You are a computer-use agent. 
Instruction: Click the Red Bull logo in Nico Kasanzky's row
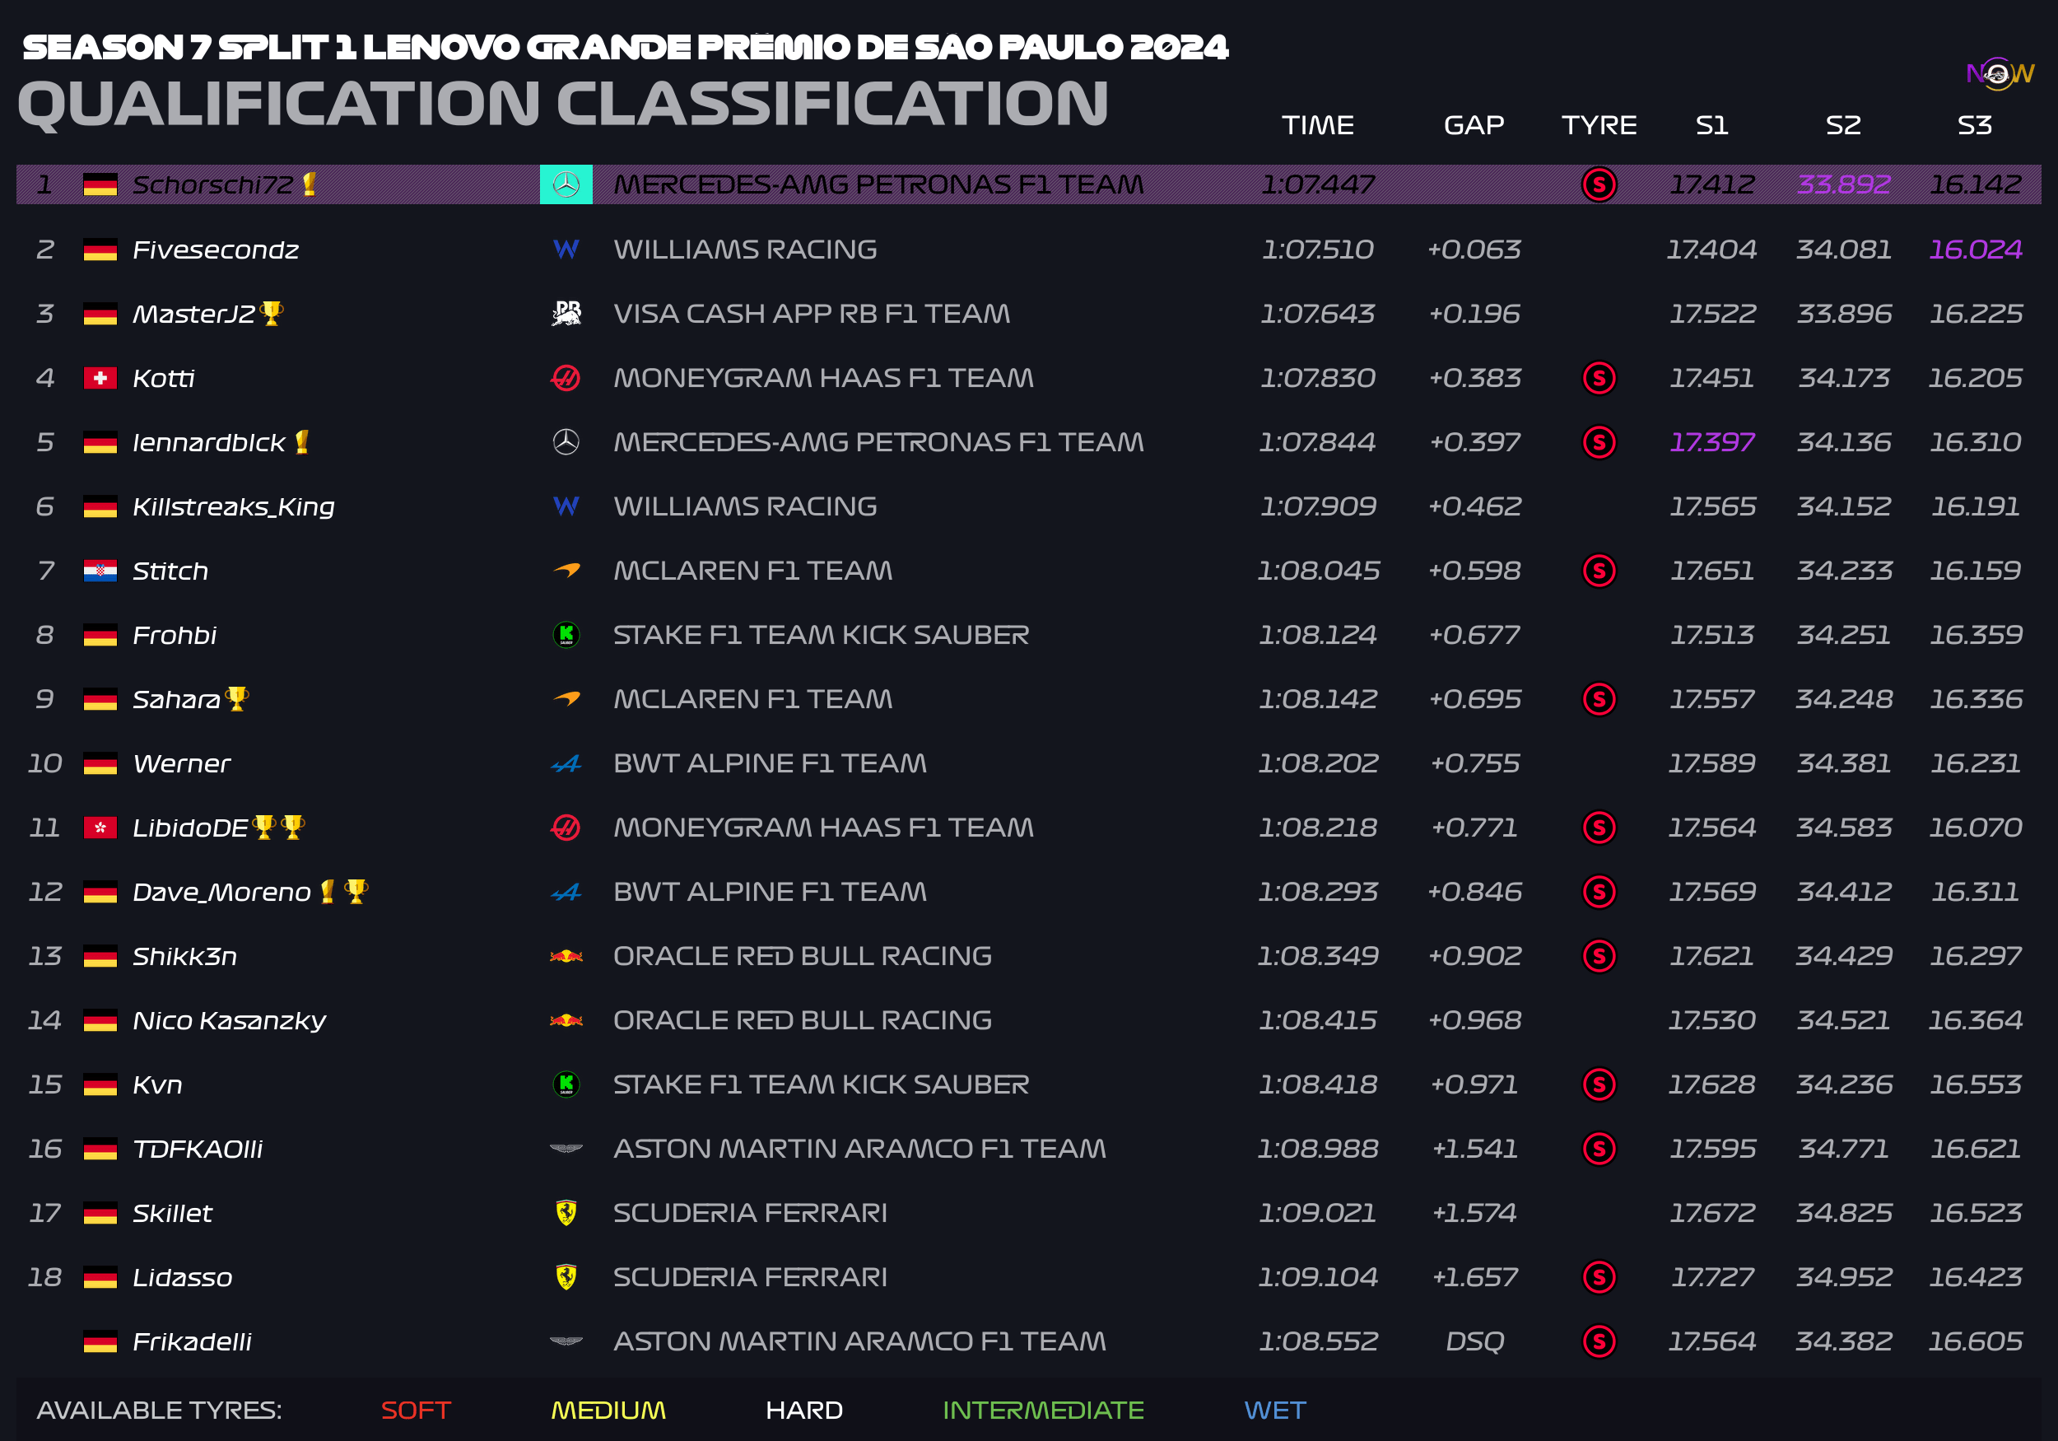(566, 1020)
